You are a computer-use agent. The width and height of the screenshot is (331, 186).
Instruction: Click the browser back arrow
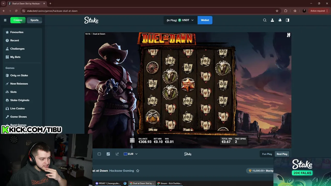click(x=4, y=11)
